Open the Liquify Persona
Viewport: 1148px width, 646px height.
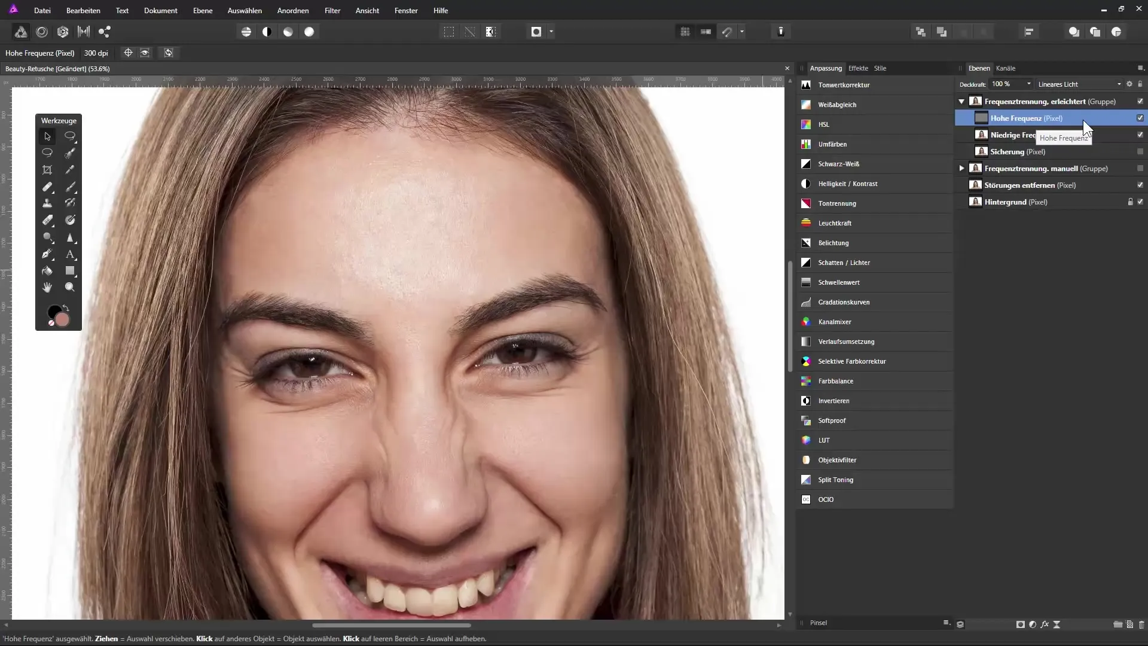42,32
